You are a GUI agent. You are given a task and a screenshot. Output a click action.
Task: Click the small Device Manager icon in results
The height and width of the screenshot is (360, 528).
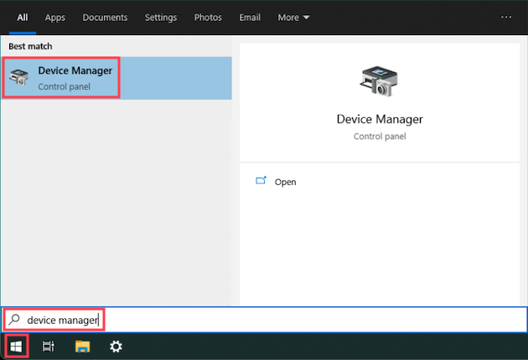[x=19, y=78]
